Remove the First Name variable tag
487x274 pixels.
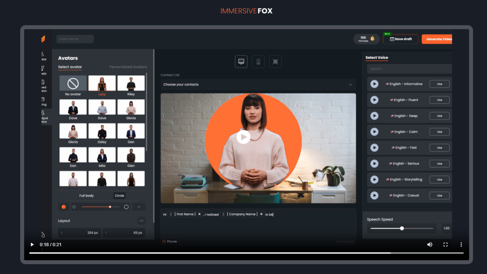[x=199, y=214]
